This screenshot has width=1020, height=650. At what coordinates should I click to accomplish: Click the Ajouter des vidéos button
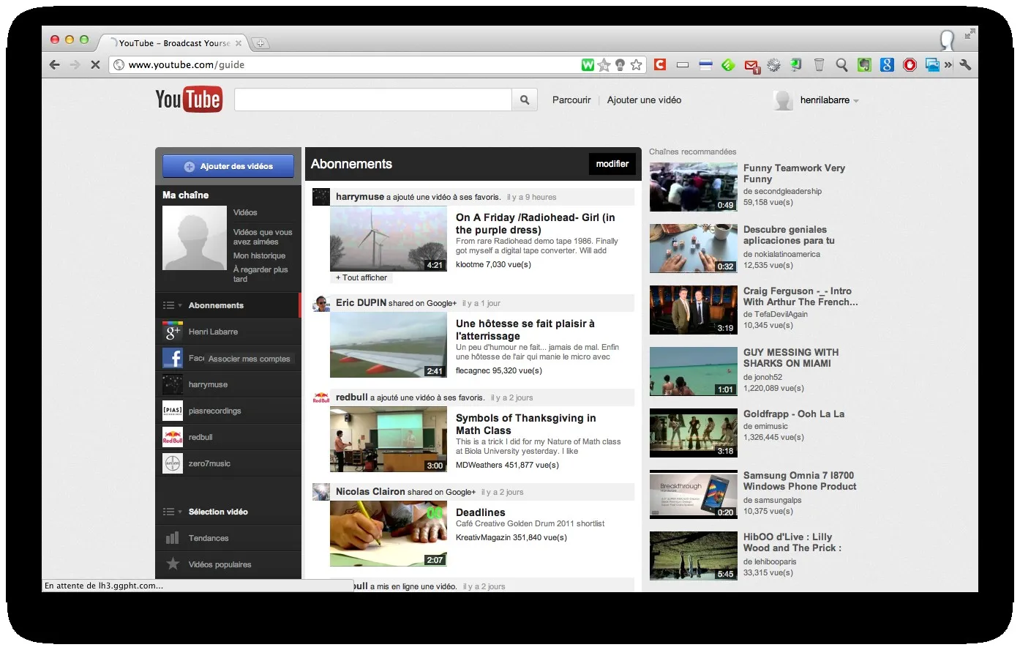pyautogui.click(x=228, y=166)
